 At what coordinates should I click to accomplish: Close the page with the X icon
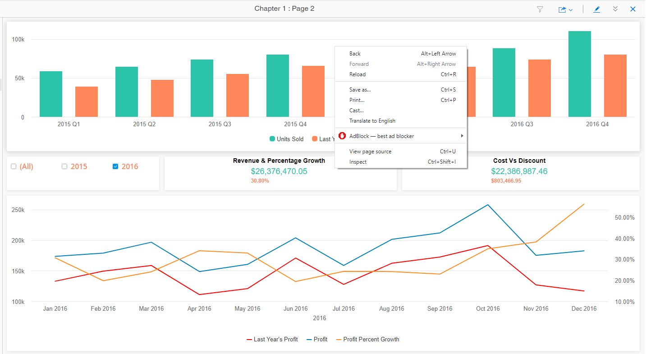click(x=633, y=9)
